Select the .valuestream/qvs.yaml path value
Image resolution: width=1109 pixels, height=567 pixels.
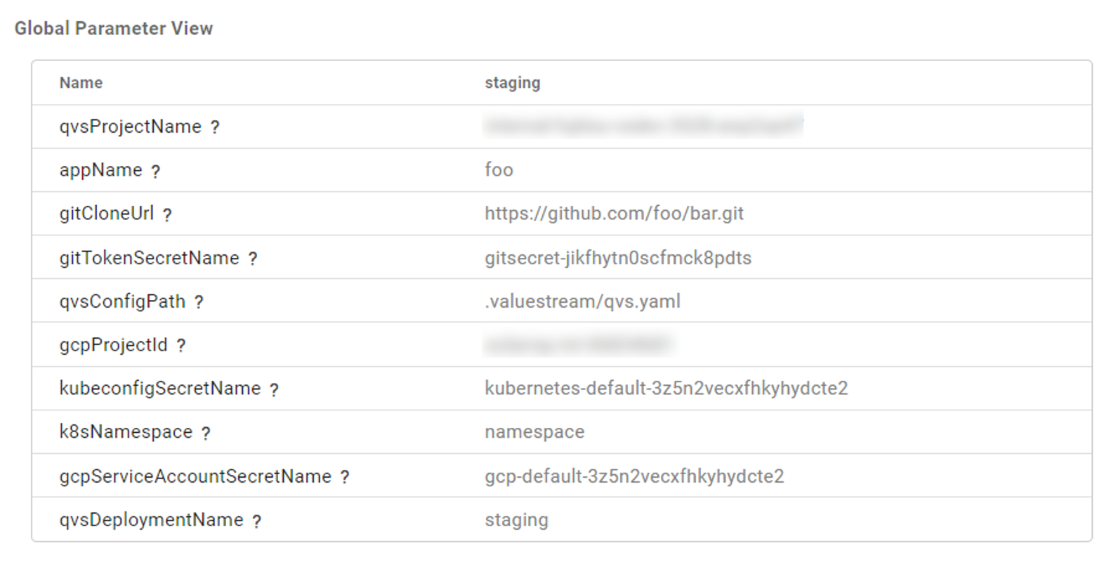click(x=582, y=301)
